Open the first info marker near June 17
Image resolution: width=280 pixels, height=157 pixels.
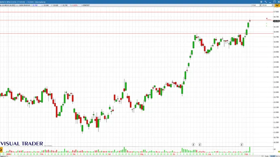click(x=193, y=145)
